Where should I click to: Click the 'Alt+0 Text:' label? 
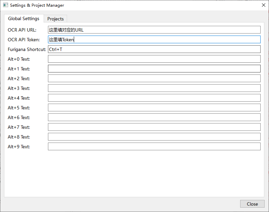tap(19, 59)
